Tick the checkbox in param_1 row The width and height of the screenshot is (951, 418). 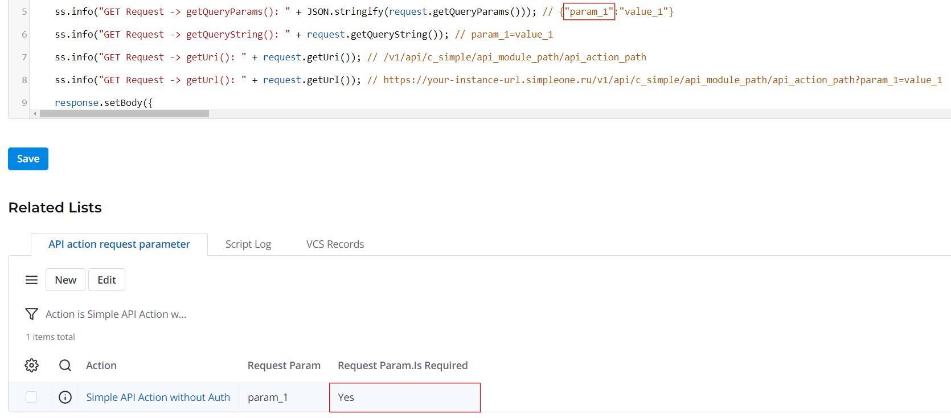(x=31, y=397)
